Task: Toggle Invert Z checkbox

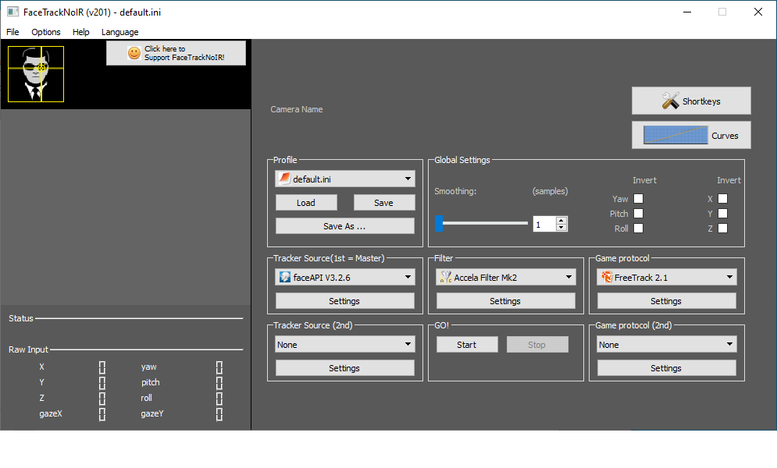Action: tap(723, 229)
